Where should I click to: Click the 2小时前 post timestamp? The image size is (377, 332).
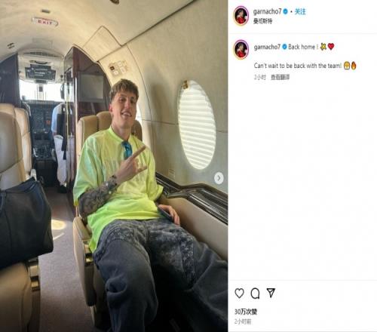[243, 321]
